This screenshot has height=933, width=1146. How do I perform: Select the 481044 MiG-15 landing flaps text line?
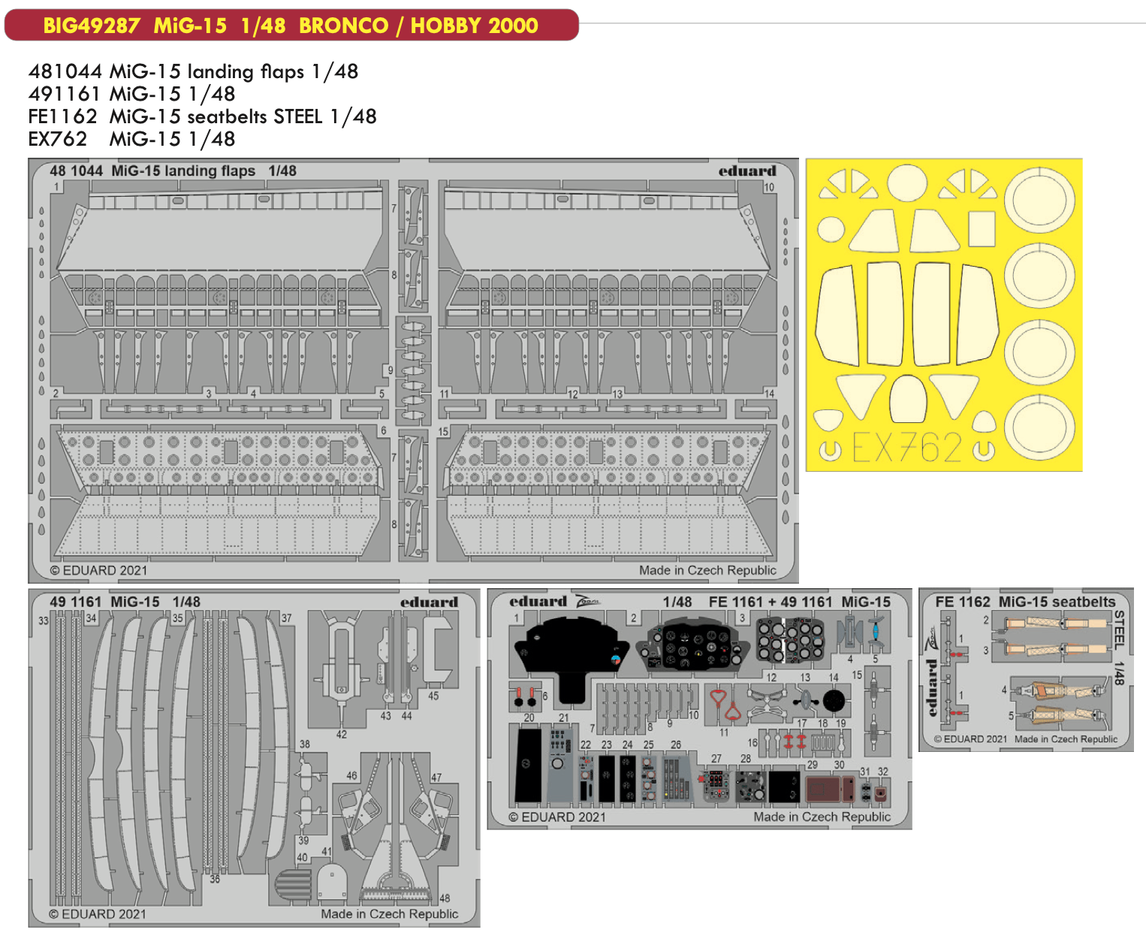(x=193, y=71)
